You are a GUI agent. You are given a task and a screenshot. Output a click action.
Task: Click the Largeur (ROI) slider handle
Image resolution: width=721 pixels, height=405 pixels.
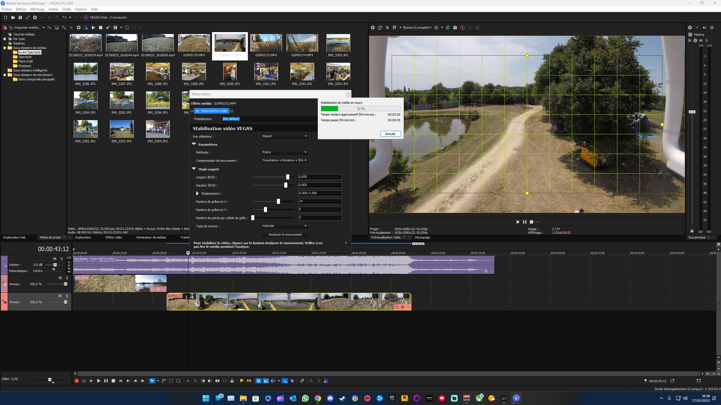[x=288, y=177]
